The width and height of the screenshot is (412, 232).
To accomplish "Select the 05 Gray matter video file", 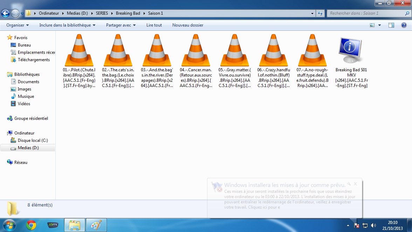I will pyautogui.click(x=235, y=61).
